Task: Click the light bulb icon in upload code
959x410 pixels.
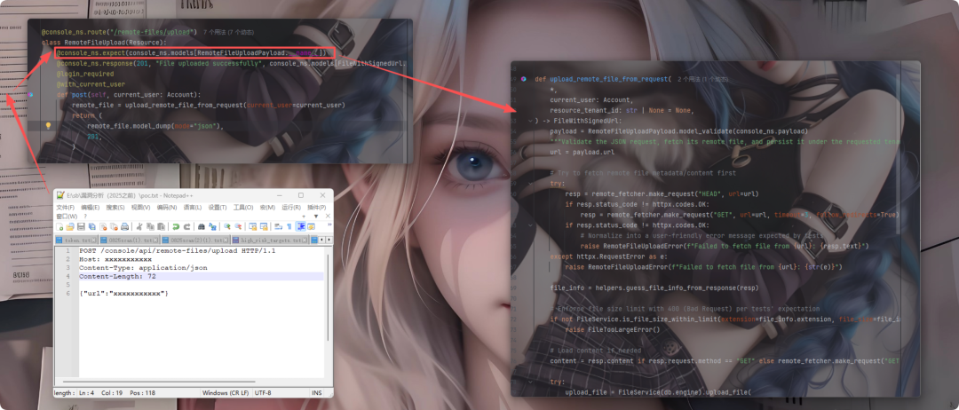Action: point(48,126)
